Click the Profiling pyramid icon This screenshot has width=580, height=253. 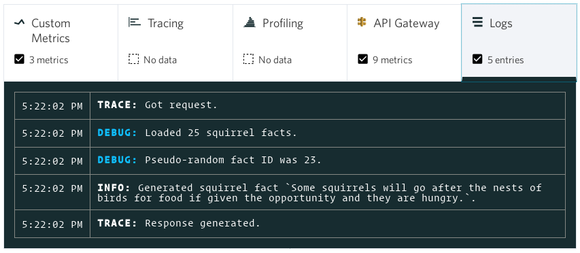pos(250,22)
